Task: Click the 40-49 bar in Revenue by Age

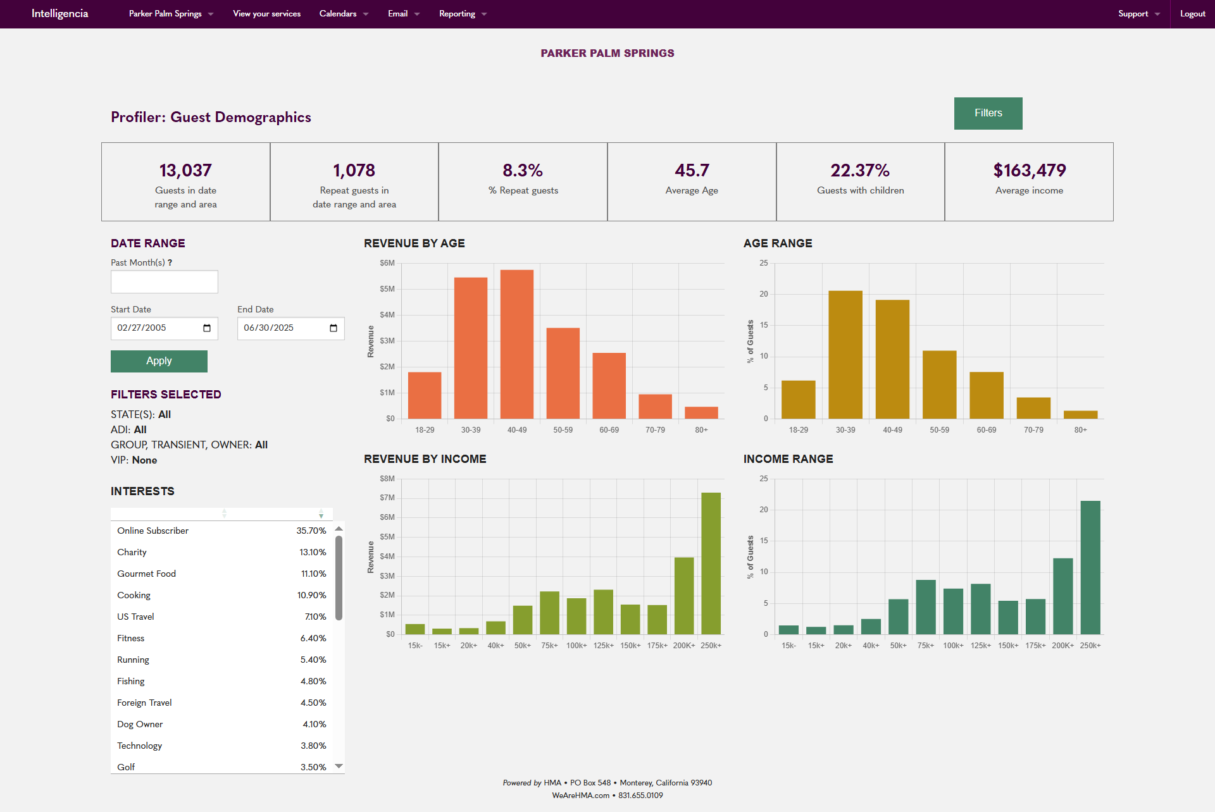Action: (x=517, y=344)
